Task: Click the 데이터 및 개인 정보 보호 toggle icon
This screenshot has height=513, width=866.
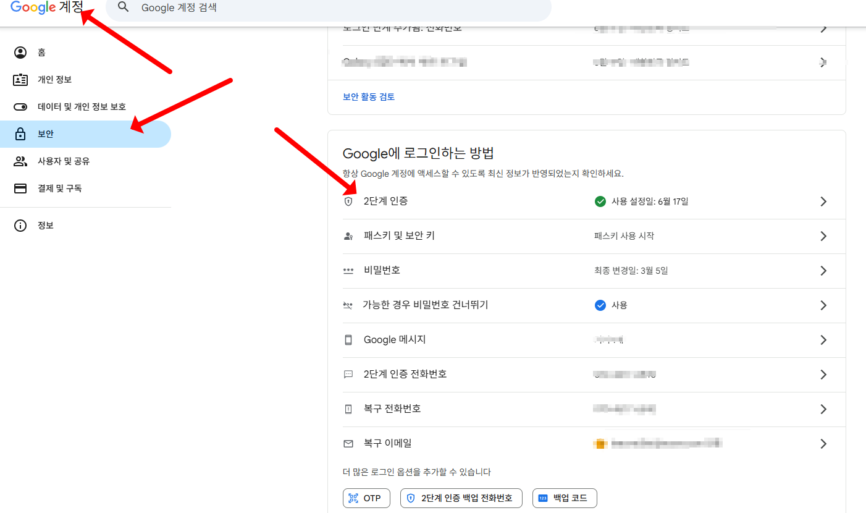Action: pyautogui.click(x=20, y=107)
